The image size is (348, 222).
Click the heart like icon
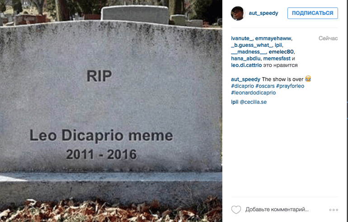(x=236, y=210)
